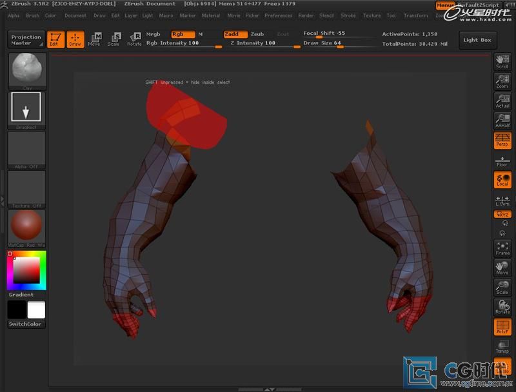Screen dimensions: 516x392
Task: Toggle the Rgb paint mode
Action: (x=183, y=34)
